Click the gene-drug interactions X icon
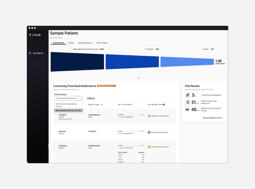This screenshot has width=255, height=189. pos(187,102)
